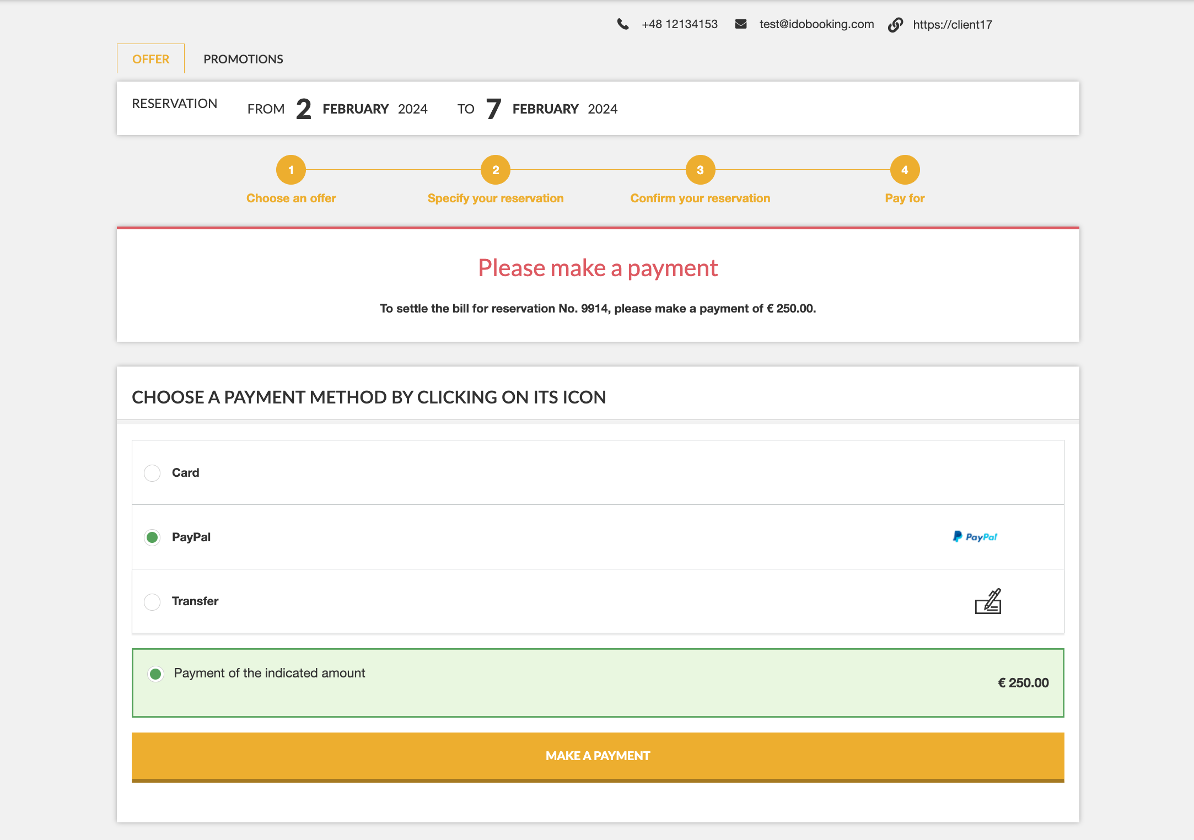Click step 2 circle icon

click(496, 170)
